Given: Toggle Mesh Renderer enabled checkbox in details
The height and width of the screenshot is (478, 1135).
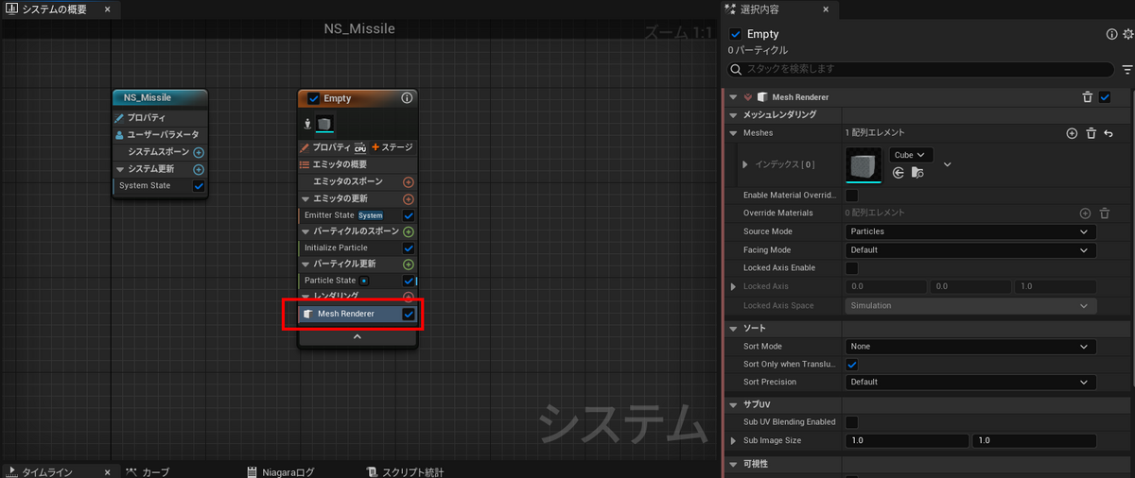Looking at the screenshot, I should click(x=1105, y=96).
